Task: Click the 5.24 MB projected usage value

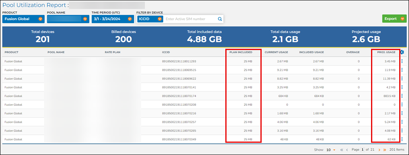Action: pos(390,122)
